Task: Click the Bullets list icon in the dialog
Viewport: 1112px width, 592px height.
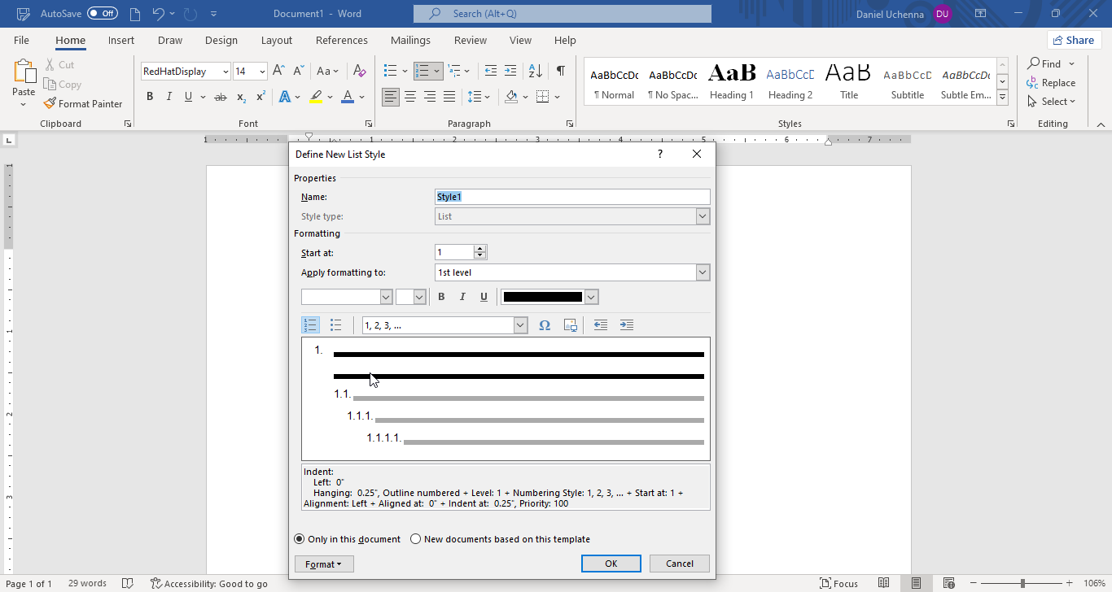Action: (x=335, y=325)
